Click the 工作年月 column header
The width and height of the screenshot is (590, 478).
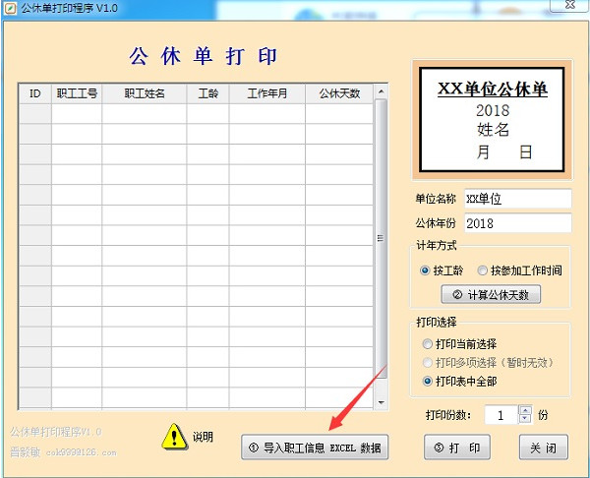267,93
